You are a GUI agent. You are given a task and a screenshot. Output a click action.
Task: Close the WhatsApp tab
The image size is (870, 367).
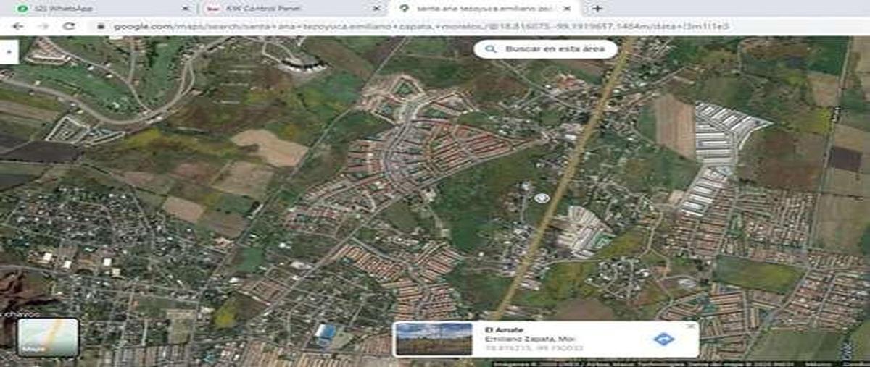point(186,9)
